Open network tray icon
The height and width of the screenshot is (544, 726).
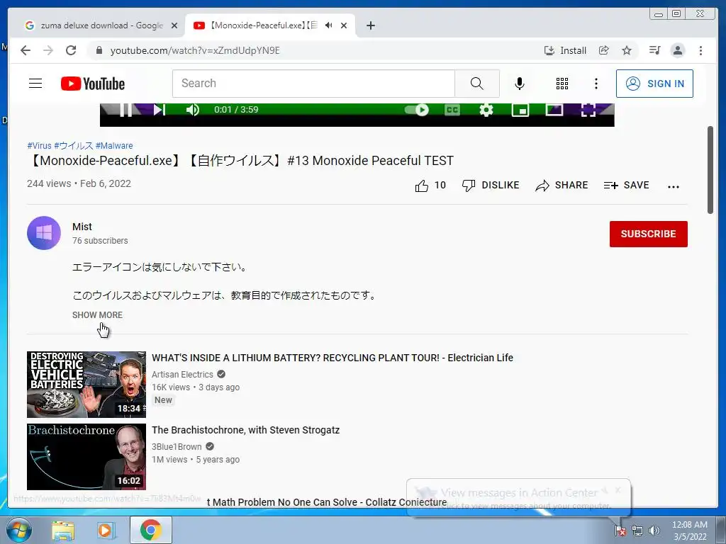(x=637, y=531)
